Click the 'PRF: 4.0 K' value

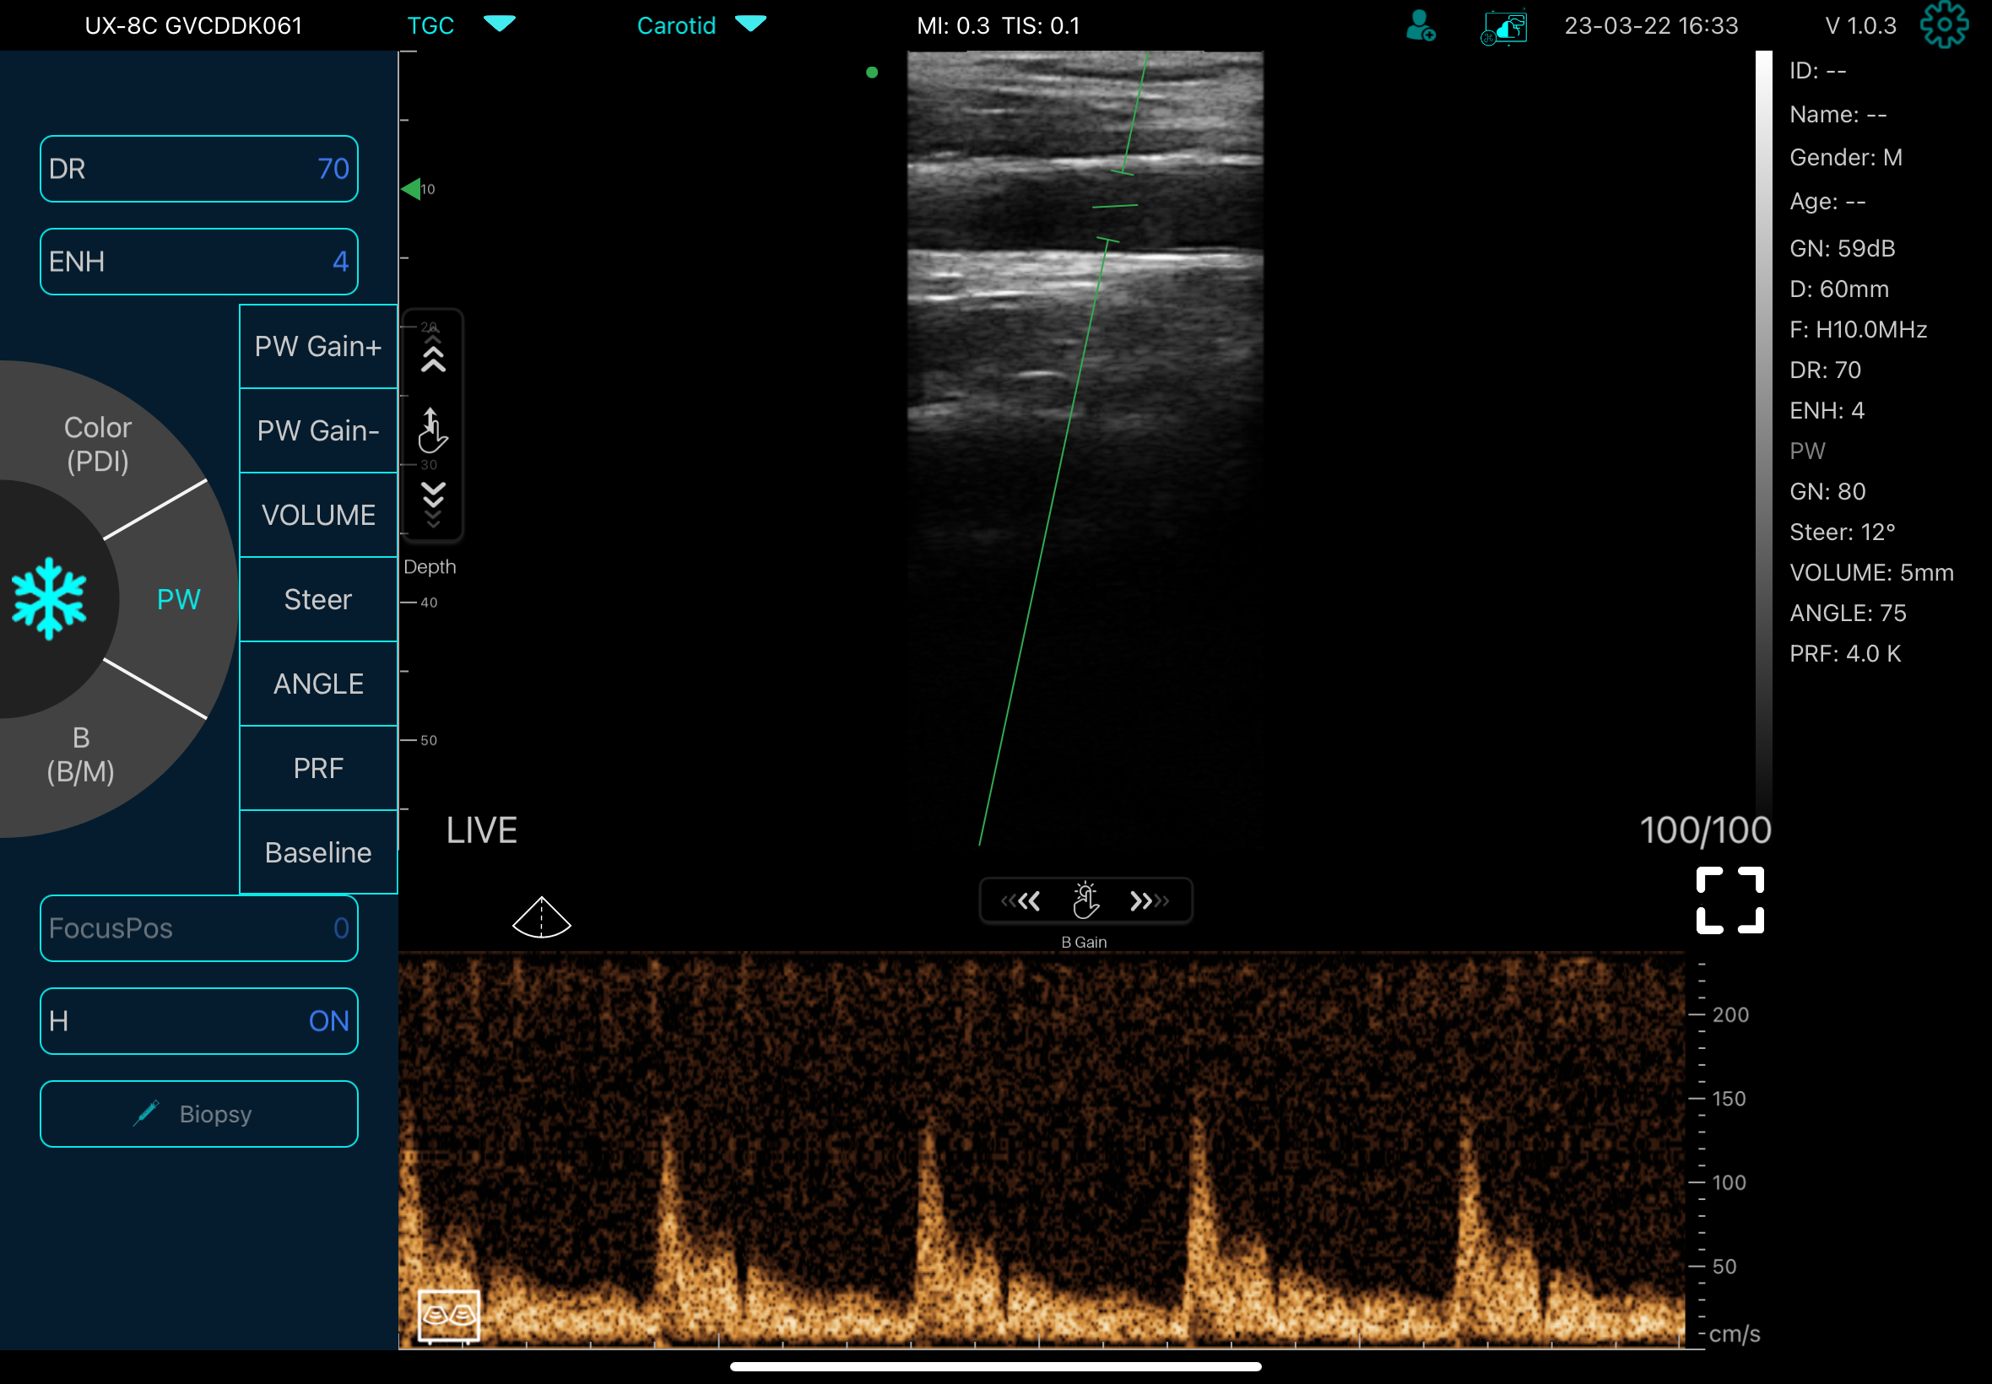(x=1844, y=653)
